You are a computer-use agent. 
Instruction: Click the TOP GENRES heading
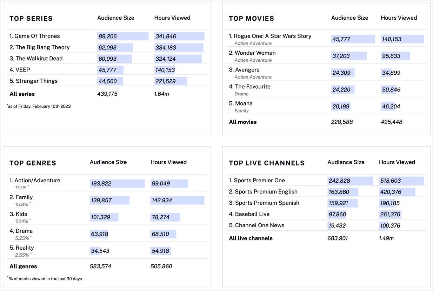[x=33, y=163]
